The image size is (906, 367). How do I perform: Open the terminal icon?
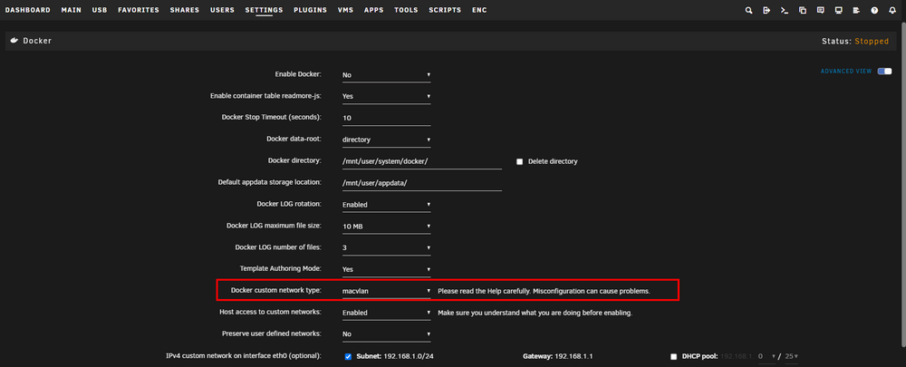pos(785,10)
